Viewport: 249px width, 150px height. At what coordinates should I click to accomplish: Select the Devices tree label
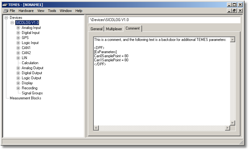(16, 18)
